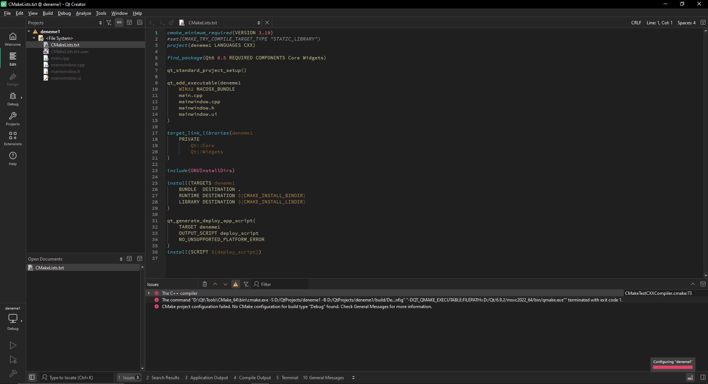This screenshot has height=384, width=708.
Task: Open the Terminal pane
Action: coord(287,377)
